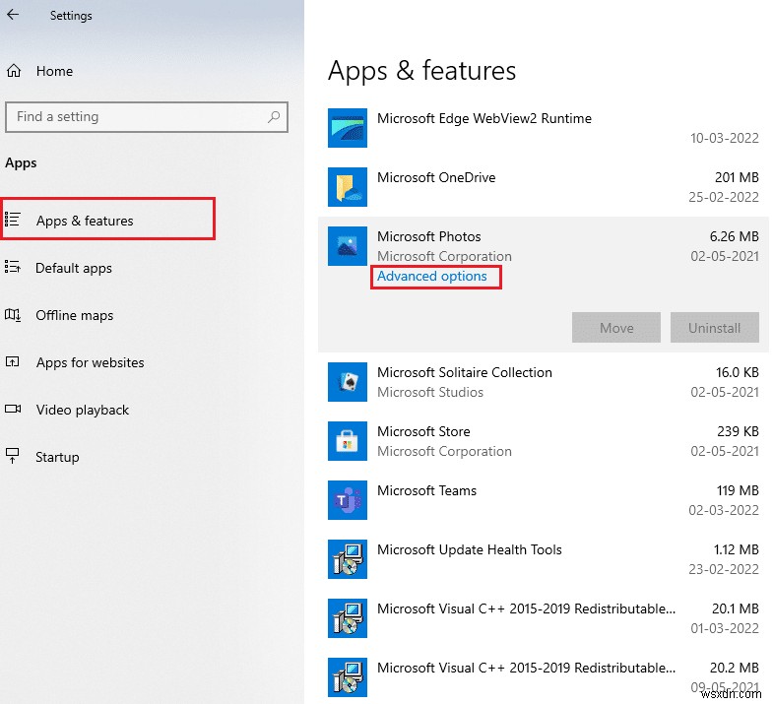Click the Default apps sidebar icon
Viewport: 773px width, 704px height.
click(13, 267)
